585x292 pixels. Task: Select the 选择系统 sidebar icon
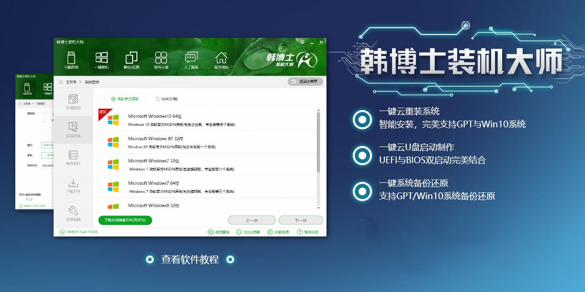pyautogui.click(x=74, y=129)
